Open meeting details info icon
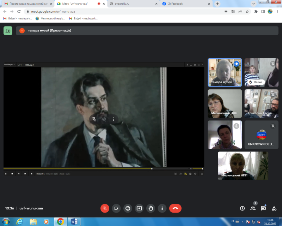The image size is (282, 226). click(242, 208)
